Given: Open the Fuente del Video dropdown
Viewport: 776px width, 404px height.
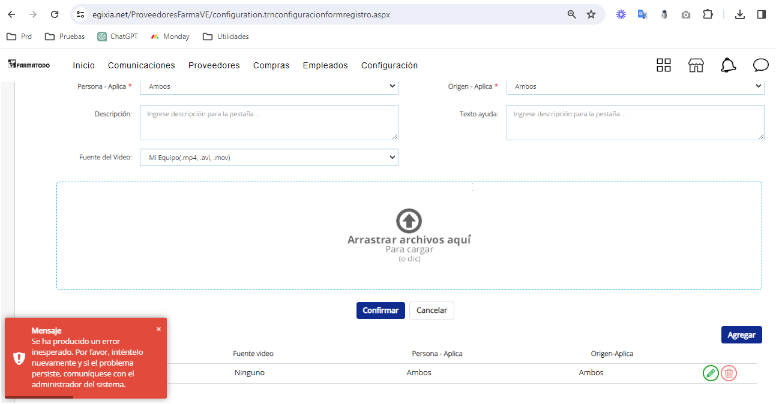Looking at the screenshot, I should pos(269,158).
